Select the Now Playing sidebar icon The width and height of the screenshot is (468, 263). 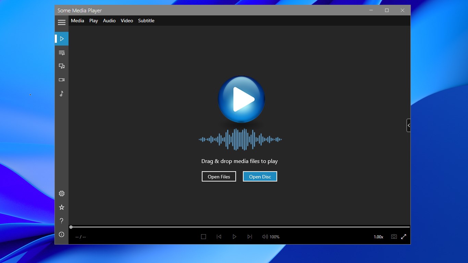(x=62, y=39)
